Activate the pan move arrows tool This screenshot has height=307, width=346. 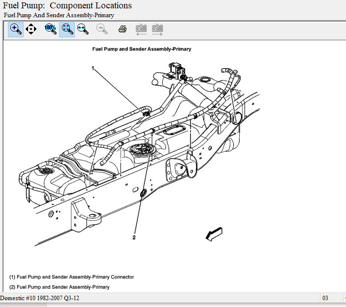(31, 29)
